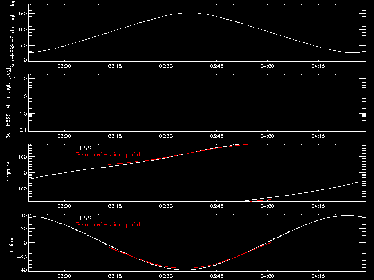Click 03:00 label under Longitude plot
The width and height of the screenshot is (374, 280).
click(64, 206)
